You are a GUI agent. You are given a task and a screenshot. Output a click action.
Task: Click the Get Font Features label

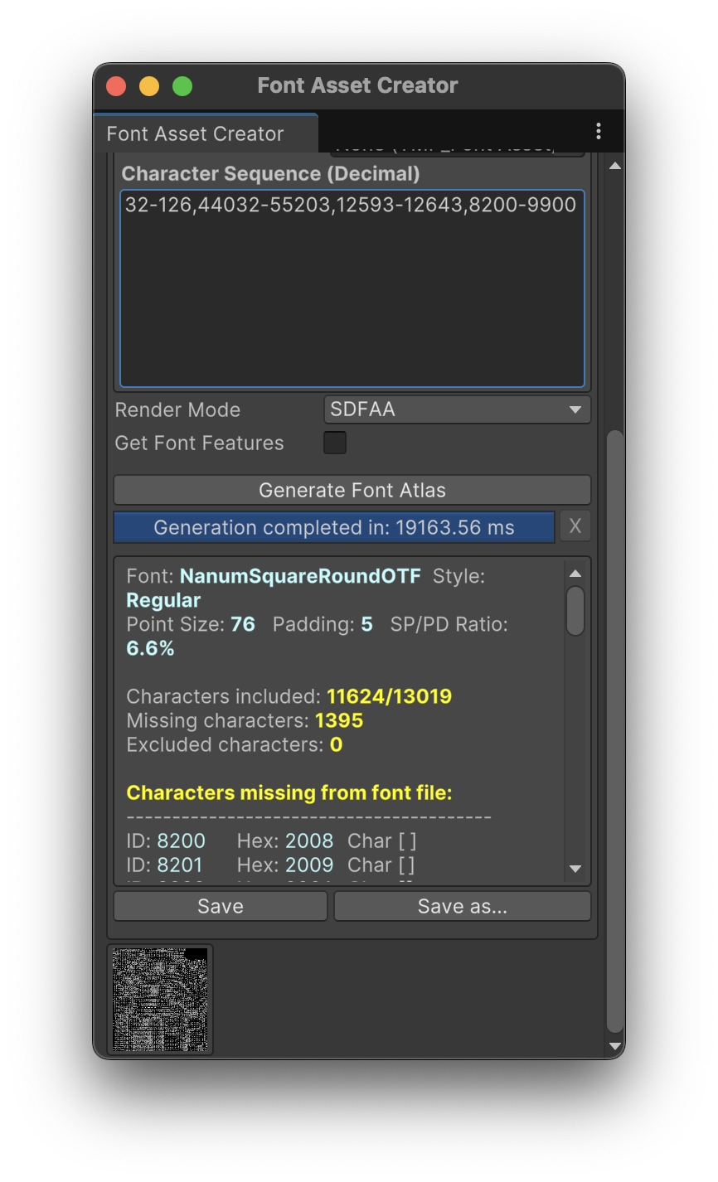pos(199,443)
